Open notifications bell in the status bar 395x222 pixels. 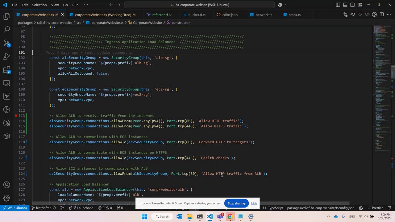[389, 208]
